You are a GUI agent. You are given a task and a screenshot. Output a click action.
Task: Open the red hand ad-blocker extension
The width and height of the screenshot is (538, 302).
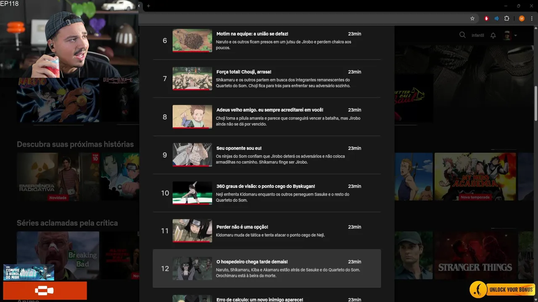pos(486,18)
